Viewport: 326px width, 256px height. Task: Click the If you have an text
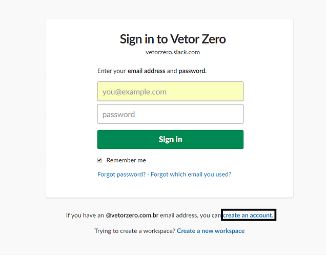coord(85,216)
